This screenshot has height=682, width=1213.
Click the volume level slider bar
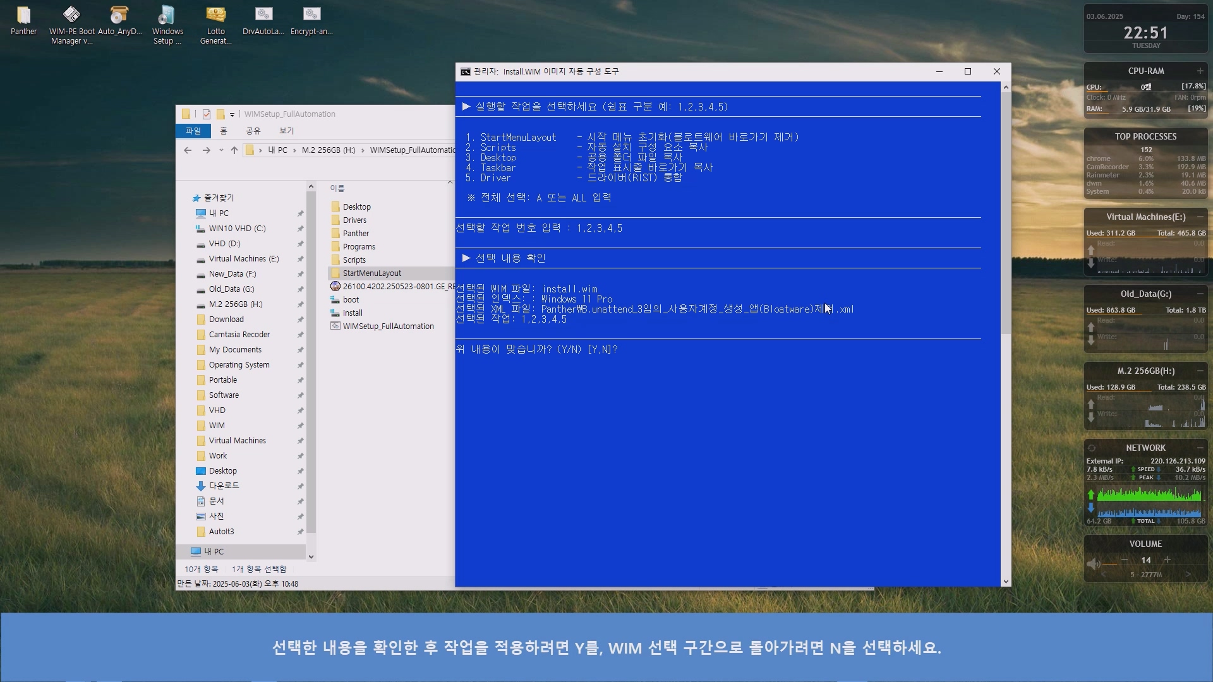click(x=1111, y=564)
